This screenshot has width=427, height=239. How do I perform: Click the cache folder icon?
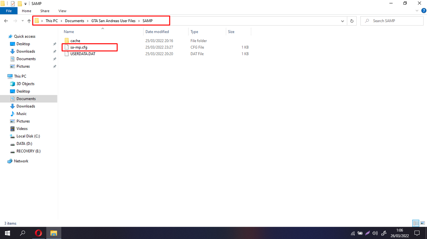(66, 41)
